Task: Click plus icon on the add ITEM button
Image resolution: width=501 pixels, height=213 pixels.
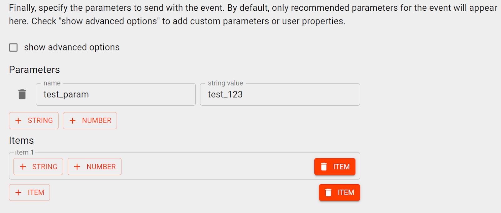Action: tap(18, 193)
